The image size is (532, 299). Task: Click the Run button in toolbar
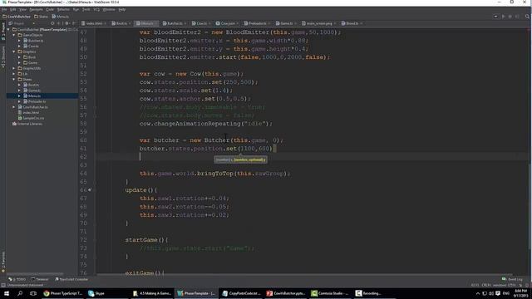(x=503, y=17)
